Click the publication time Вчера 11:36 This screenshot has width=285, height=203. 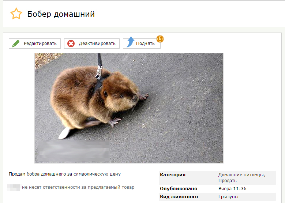(232, 189)
